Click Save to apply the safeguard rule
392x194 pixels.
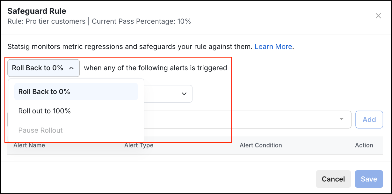pos(369,179)
